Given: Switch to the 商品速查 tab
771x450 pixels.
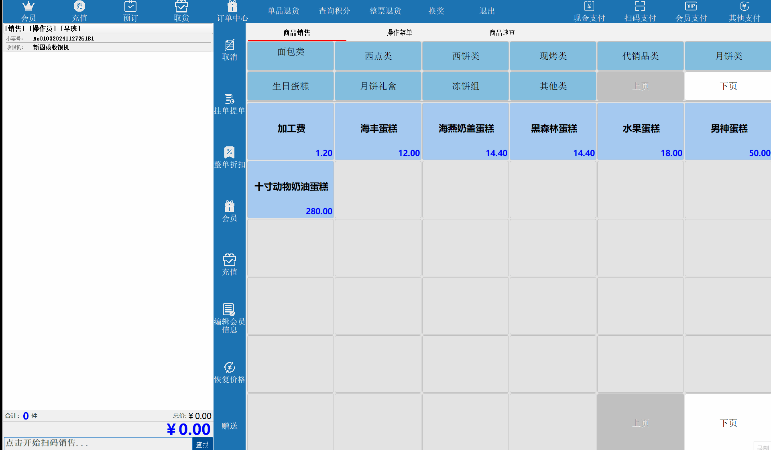Looking at the screenshot, I should pyautogui.click(x=502, y=32).
